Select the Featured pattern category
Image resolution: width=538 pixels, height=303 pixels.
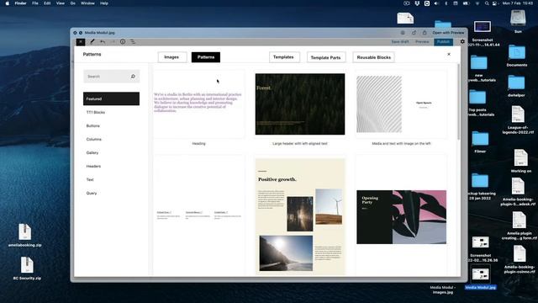click(x=111, y=98)
